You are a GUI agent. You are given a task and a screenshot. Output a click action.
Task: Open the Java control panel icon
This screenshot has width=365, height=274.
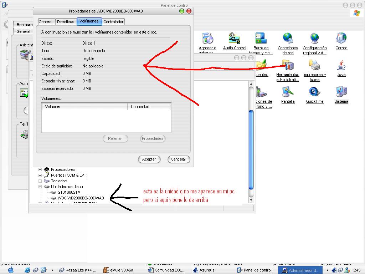[341, 68]
